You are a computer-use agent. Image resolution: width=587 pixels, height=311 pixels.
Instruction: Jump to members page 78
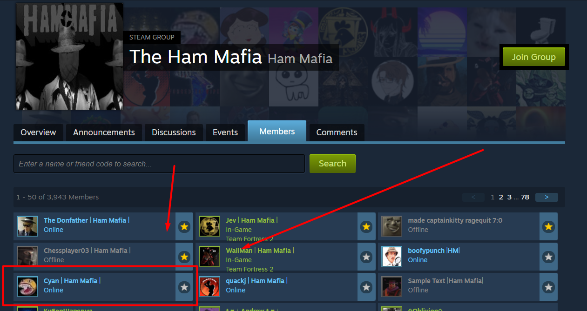pyautogui.click(x=525, y=197)
